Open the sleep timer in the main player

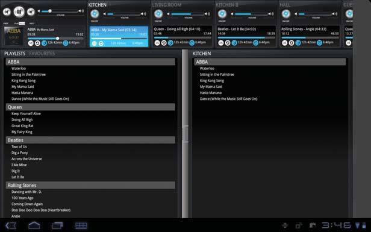click(x=44, y=43)
